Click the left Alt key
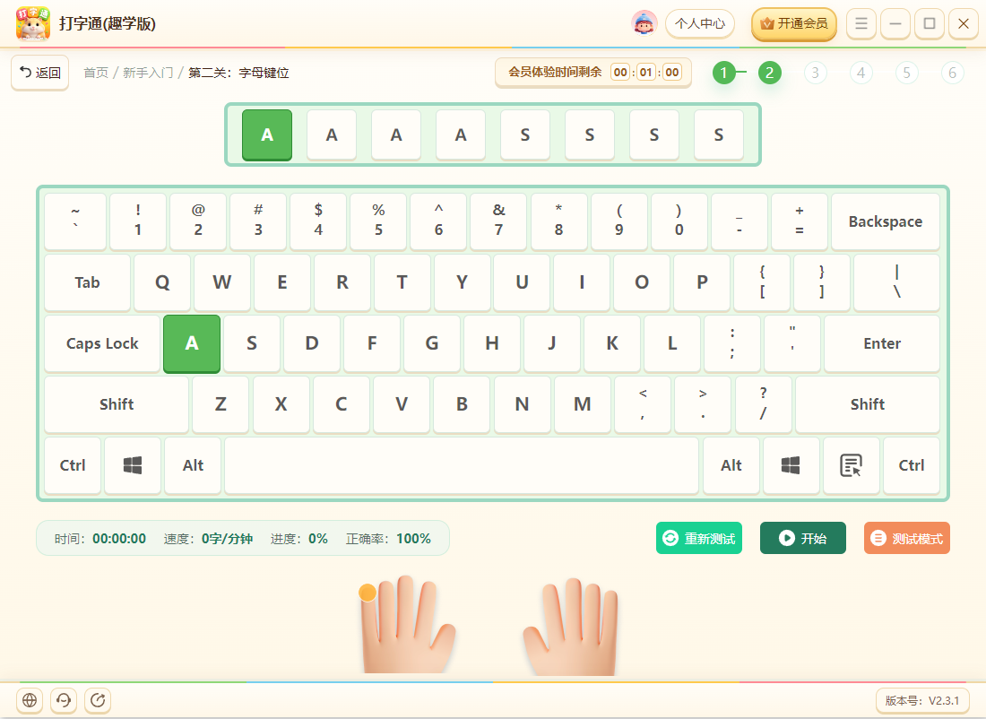 pyautogui.click(x=193, y=465)
